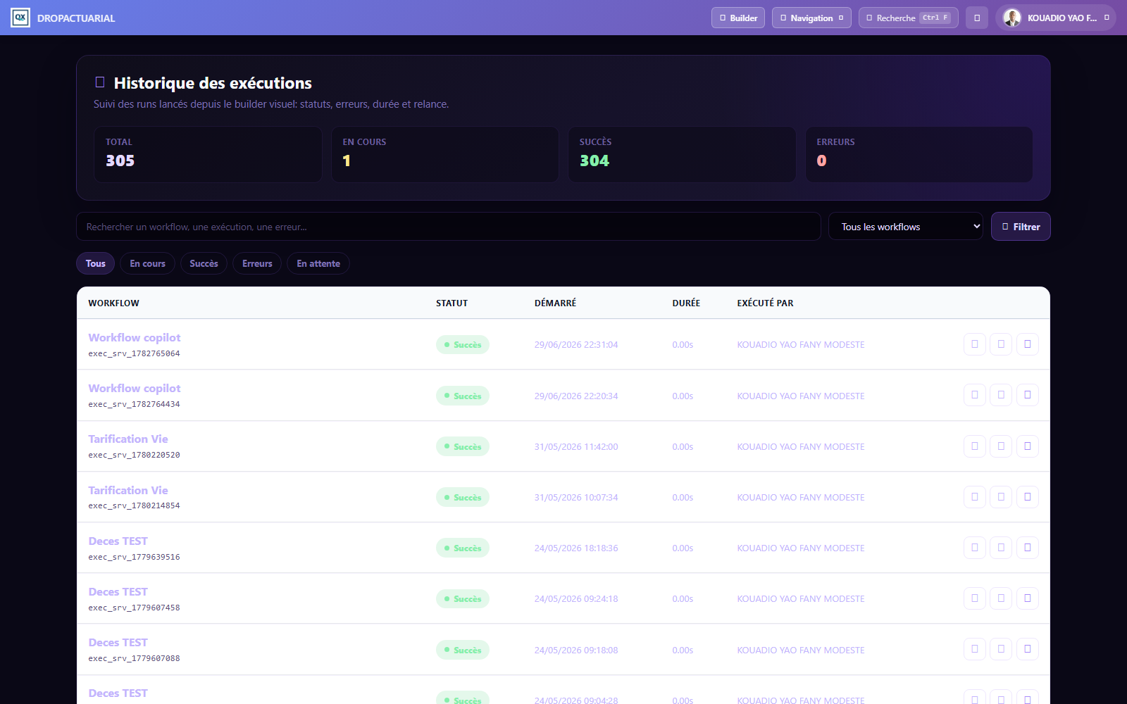Open Tarification Vie run exec_srv_1780214854
The width and height of the screenshot is (1127, 704).
[128, 491]
